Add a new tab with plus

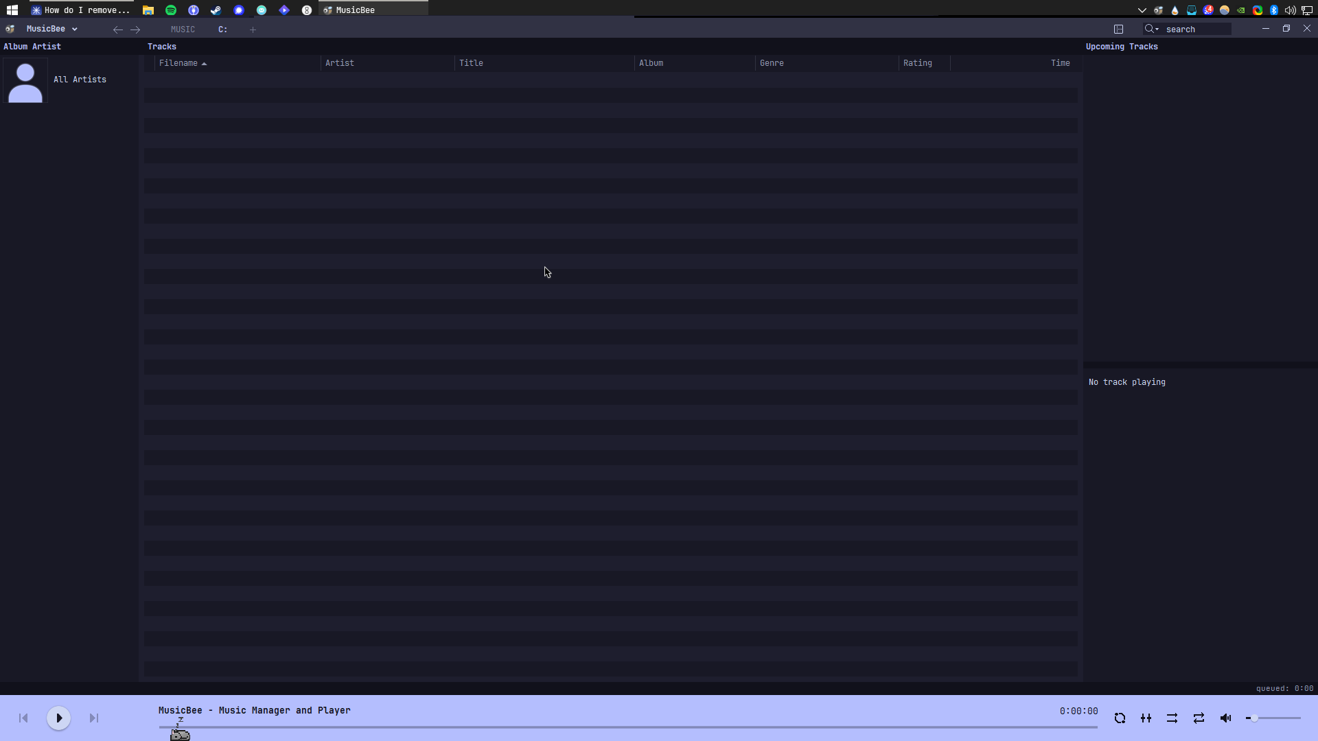253,30
